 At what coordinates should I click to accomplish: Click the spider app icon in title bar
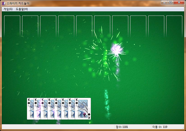coord(4,3)
